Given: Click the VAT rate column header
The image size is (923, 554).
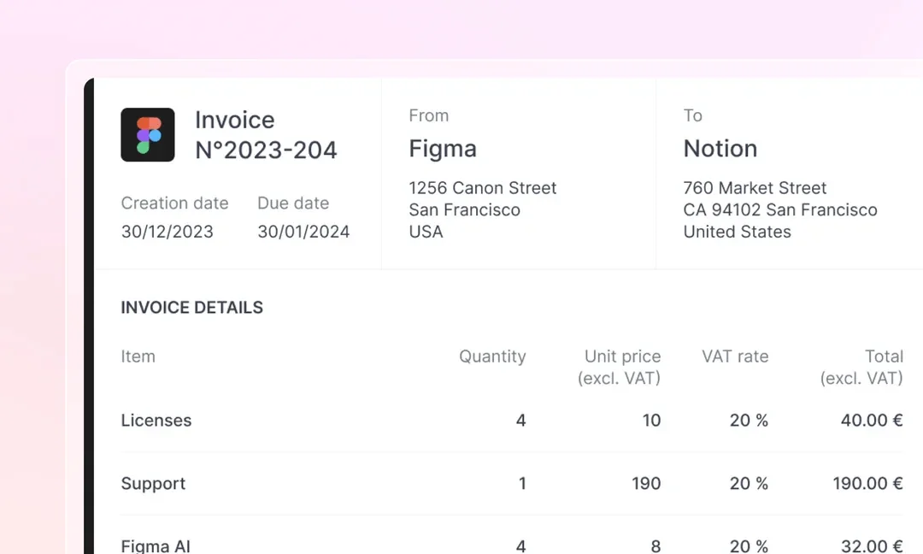Looking at the screenshot, I should pos(735,357).
